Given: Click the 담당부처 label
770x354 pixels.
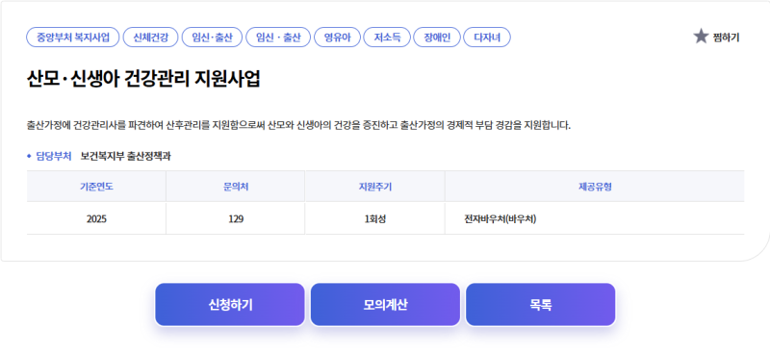Looking at the screenshot, I should click(x=54, y=157).
